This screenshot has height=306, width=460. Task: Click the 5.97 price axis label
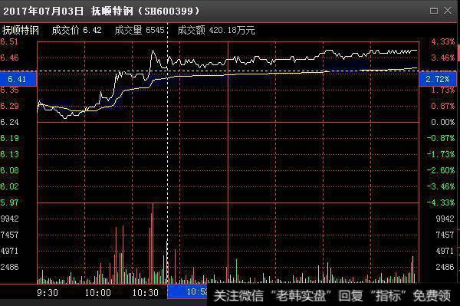9,202
